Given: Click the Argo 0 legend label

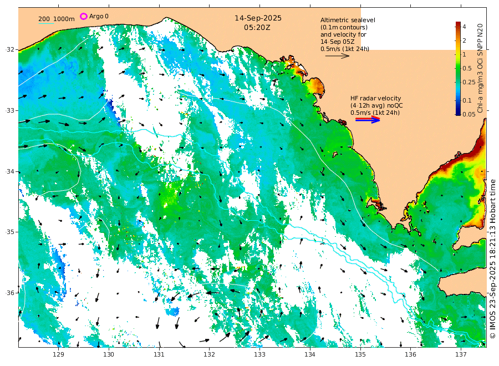Looking at the screenshot, I should 99,16.
